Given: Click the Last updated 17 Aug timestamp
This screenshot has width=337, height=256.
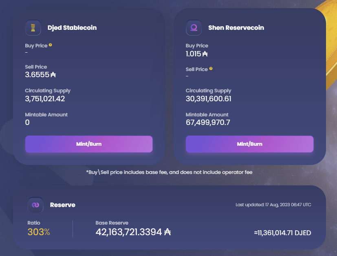Looking at the screenshot, I should click(x=273, y=205).
